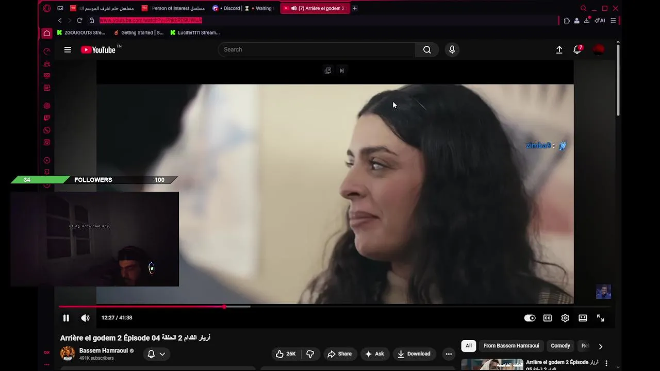The width and height of the screenshot is (660, 371).
Task: Open ChatGPT in the sidebar
Action: click(x=47, y=106)
